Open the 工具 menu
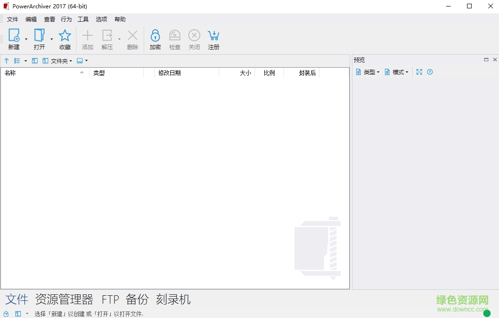This screenshot has height=318, width=499. [83, 19]
